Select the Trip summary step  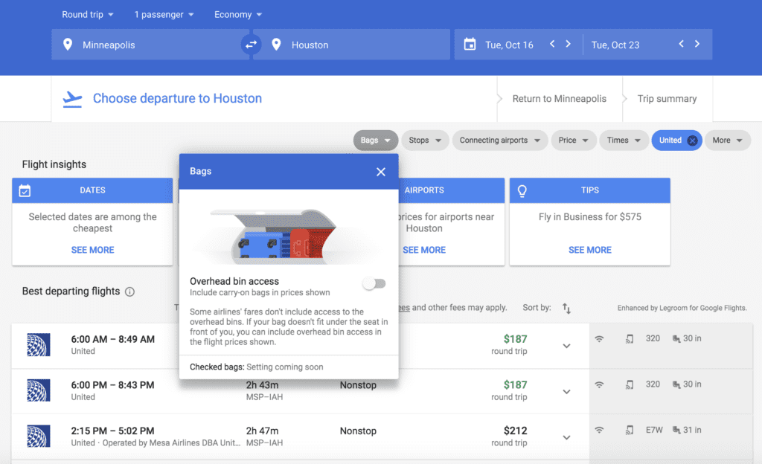coord(667,99)
